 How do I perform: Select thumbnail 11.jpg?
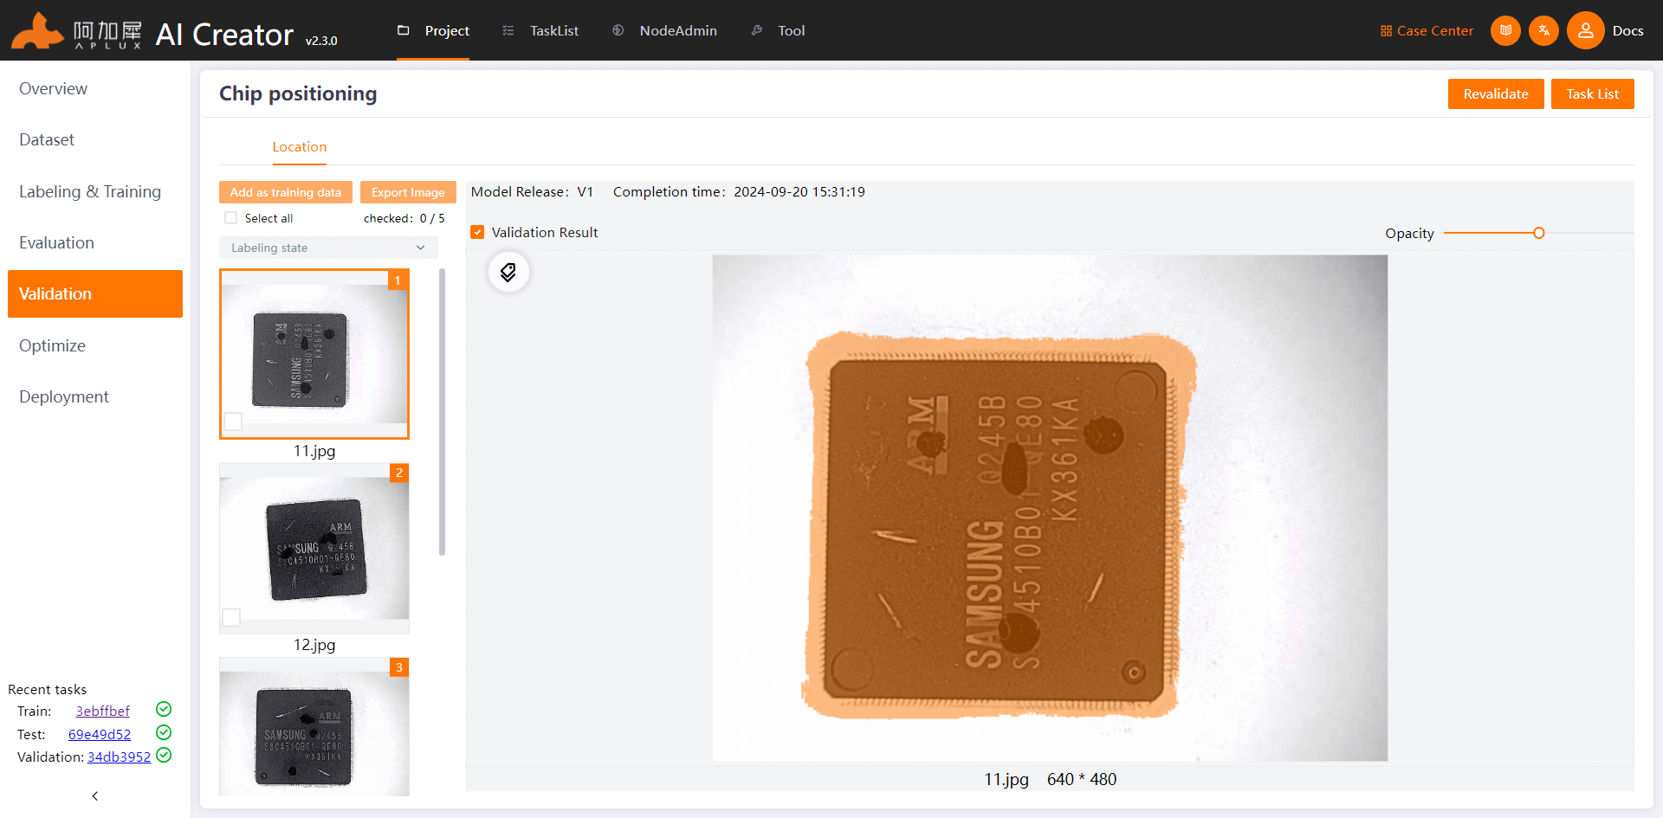314,354
